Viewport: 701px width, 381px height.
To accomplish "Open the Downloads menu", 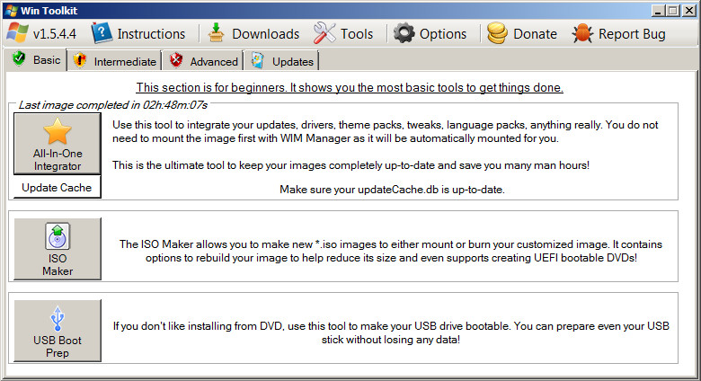I will coord(254,33).
